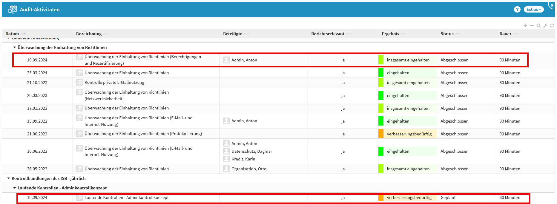Expand all groups with the plus icon
This screenshot has height=204, width=557.
click(525, 26)
